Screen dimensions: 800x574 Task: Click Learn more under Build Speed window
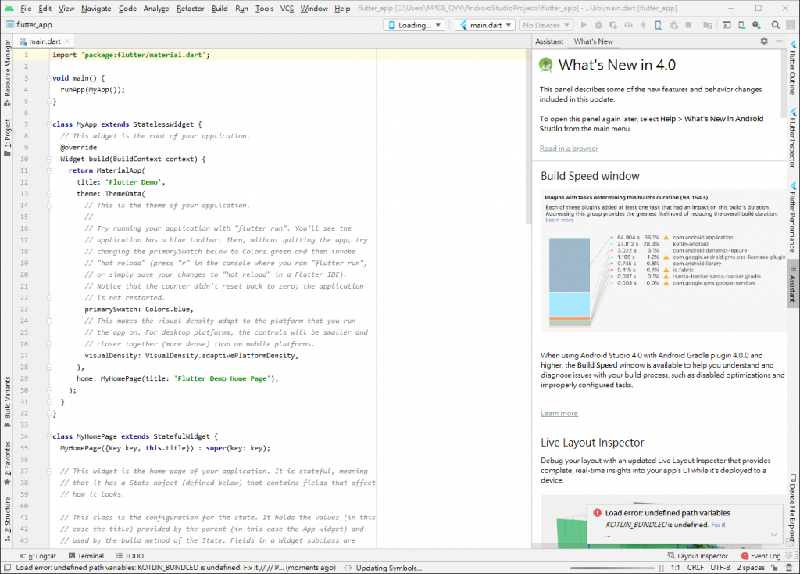pos(559,414)
